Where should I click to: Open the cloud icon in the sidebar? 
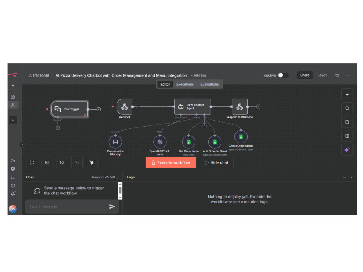tap(13, 161)
